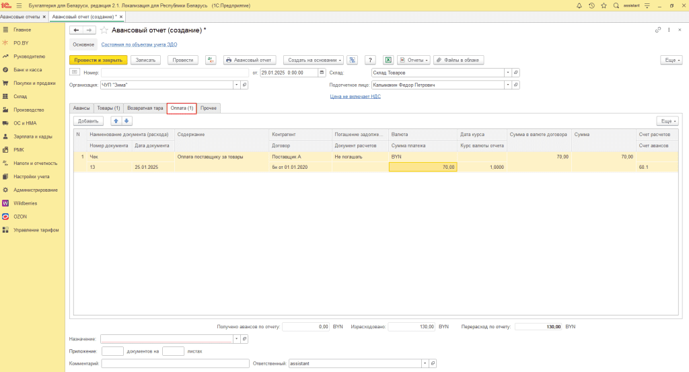The width and height of the screenshot is (689, 372).
Task: Click into the Комментарий input field
Action: point(174,364)
